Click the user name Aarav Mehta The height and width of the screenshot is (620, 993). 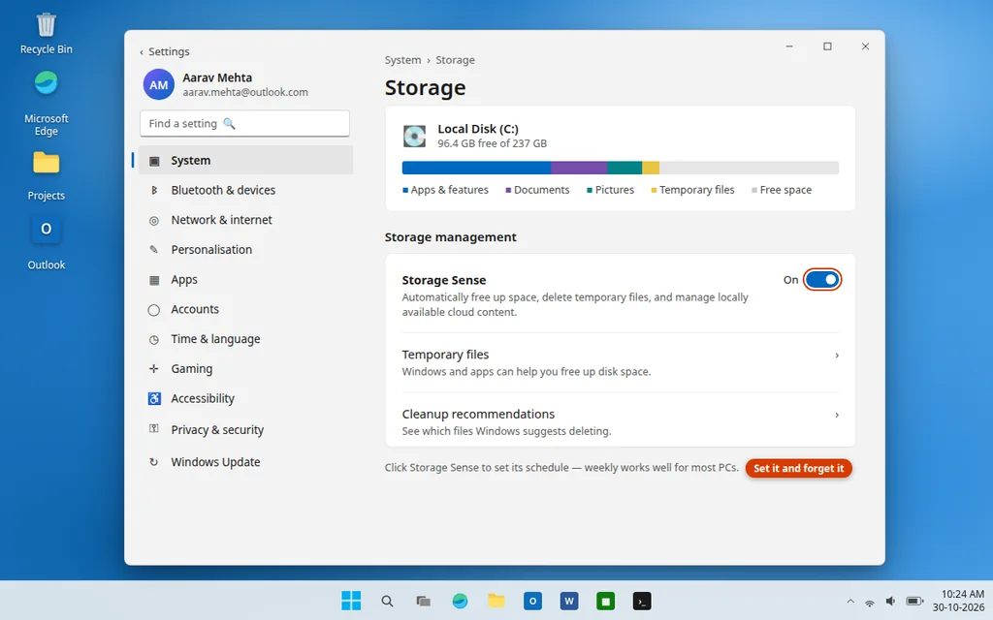coord(217,77)
